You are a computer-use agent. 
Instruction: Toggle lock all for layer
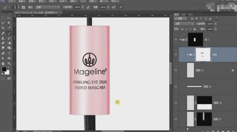195,29
